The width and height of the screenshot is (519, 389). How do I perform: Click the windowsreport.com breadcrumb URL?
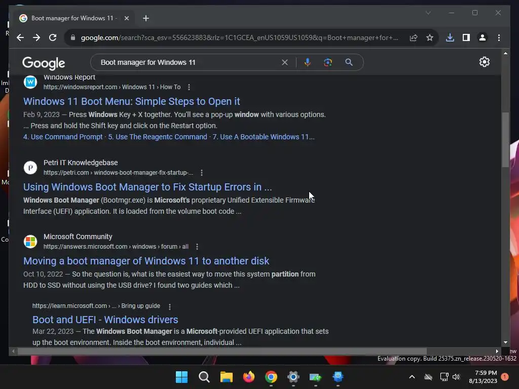[112, 87]
